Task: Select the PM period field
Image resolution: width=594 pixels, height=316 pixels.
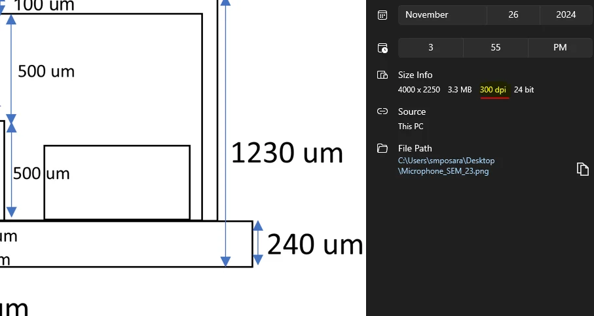Action: 560,47
